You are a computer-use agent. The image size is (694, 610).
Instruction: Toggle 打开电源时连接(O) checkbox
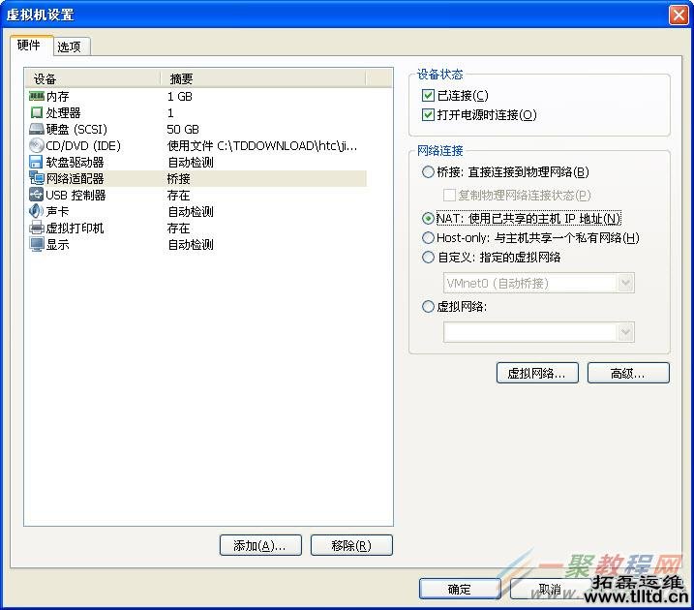[x=428, y=114]
